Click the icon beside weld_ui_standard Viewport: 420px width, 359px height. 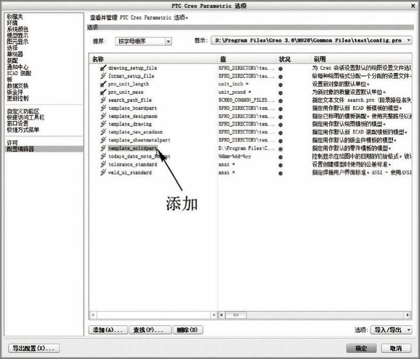coord(103,173)
